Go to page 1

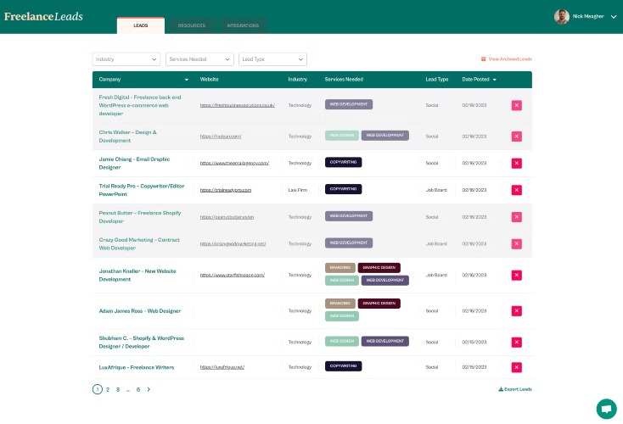[98, 389]
